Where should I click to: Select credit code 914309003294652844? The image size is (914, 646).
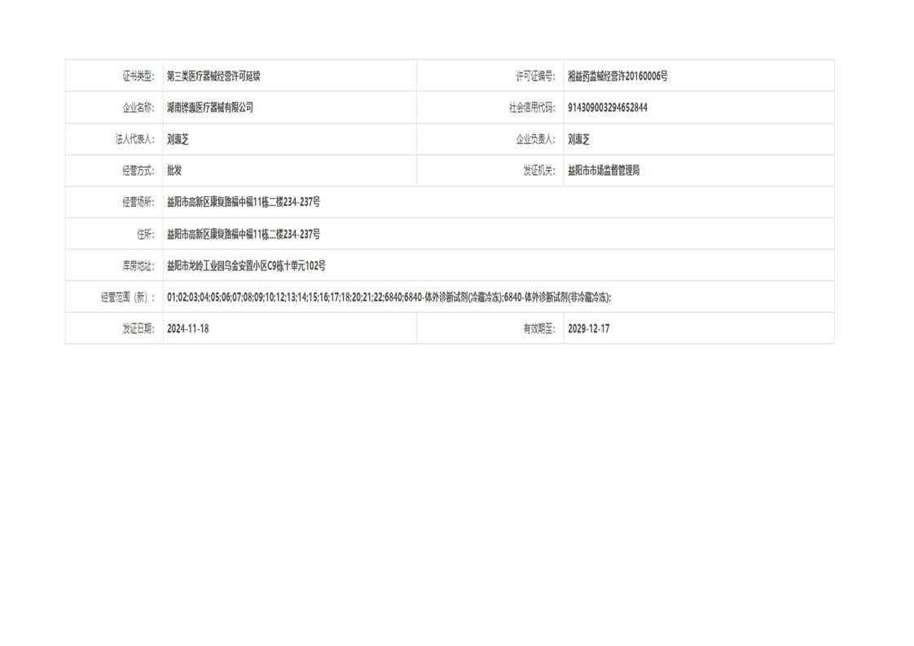[608, 108]
